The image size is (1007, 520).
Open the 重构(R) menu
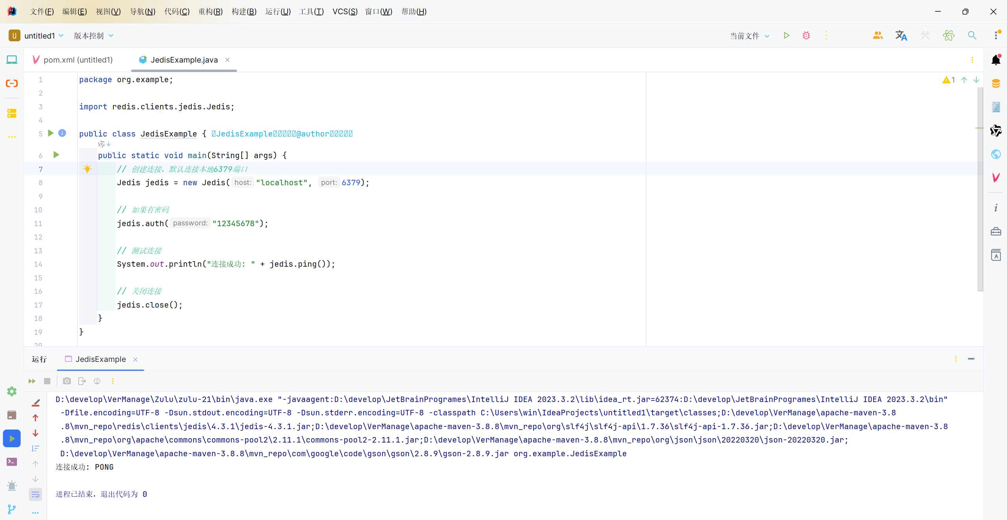[211, 11]
